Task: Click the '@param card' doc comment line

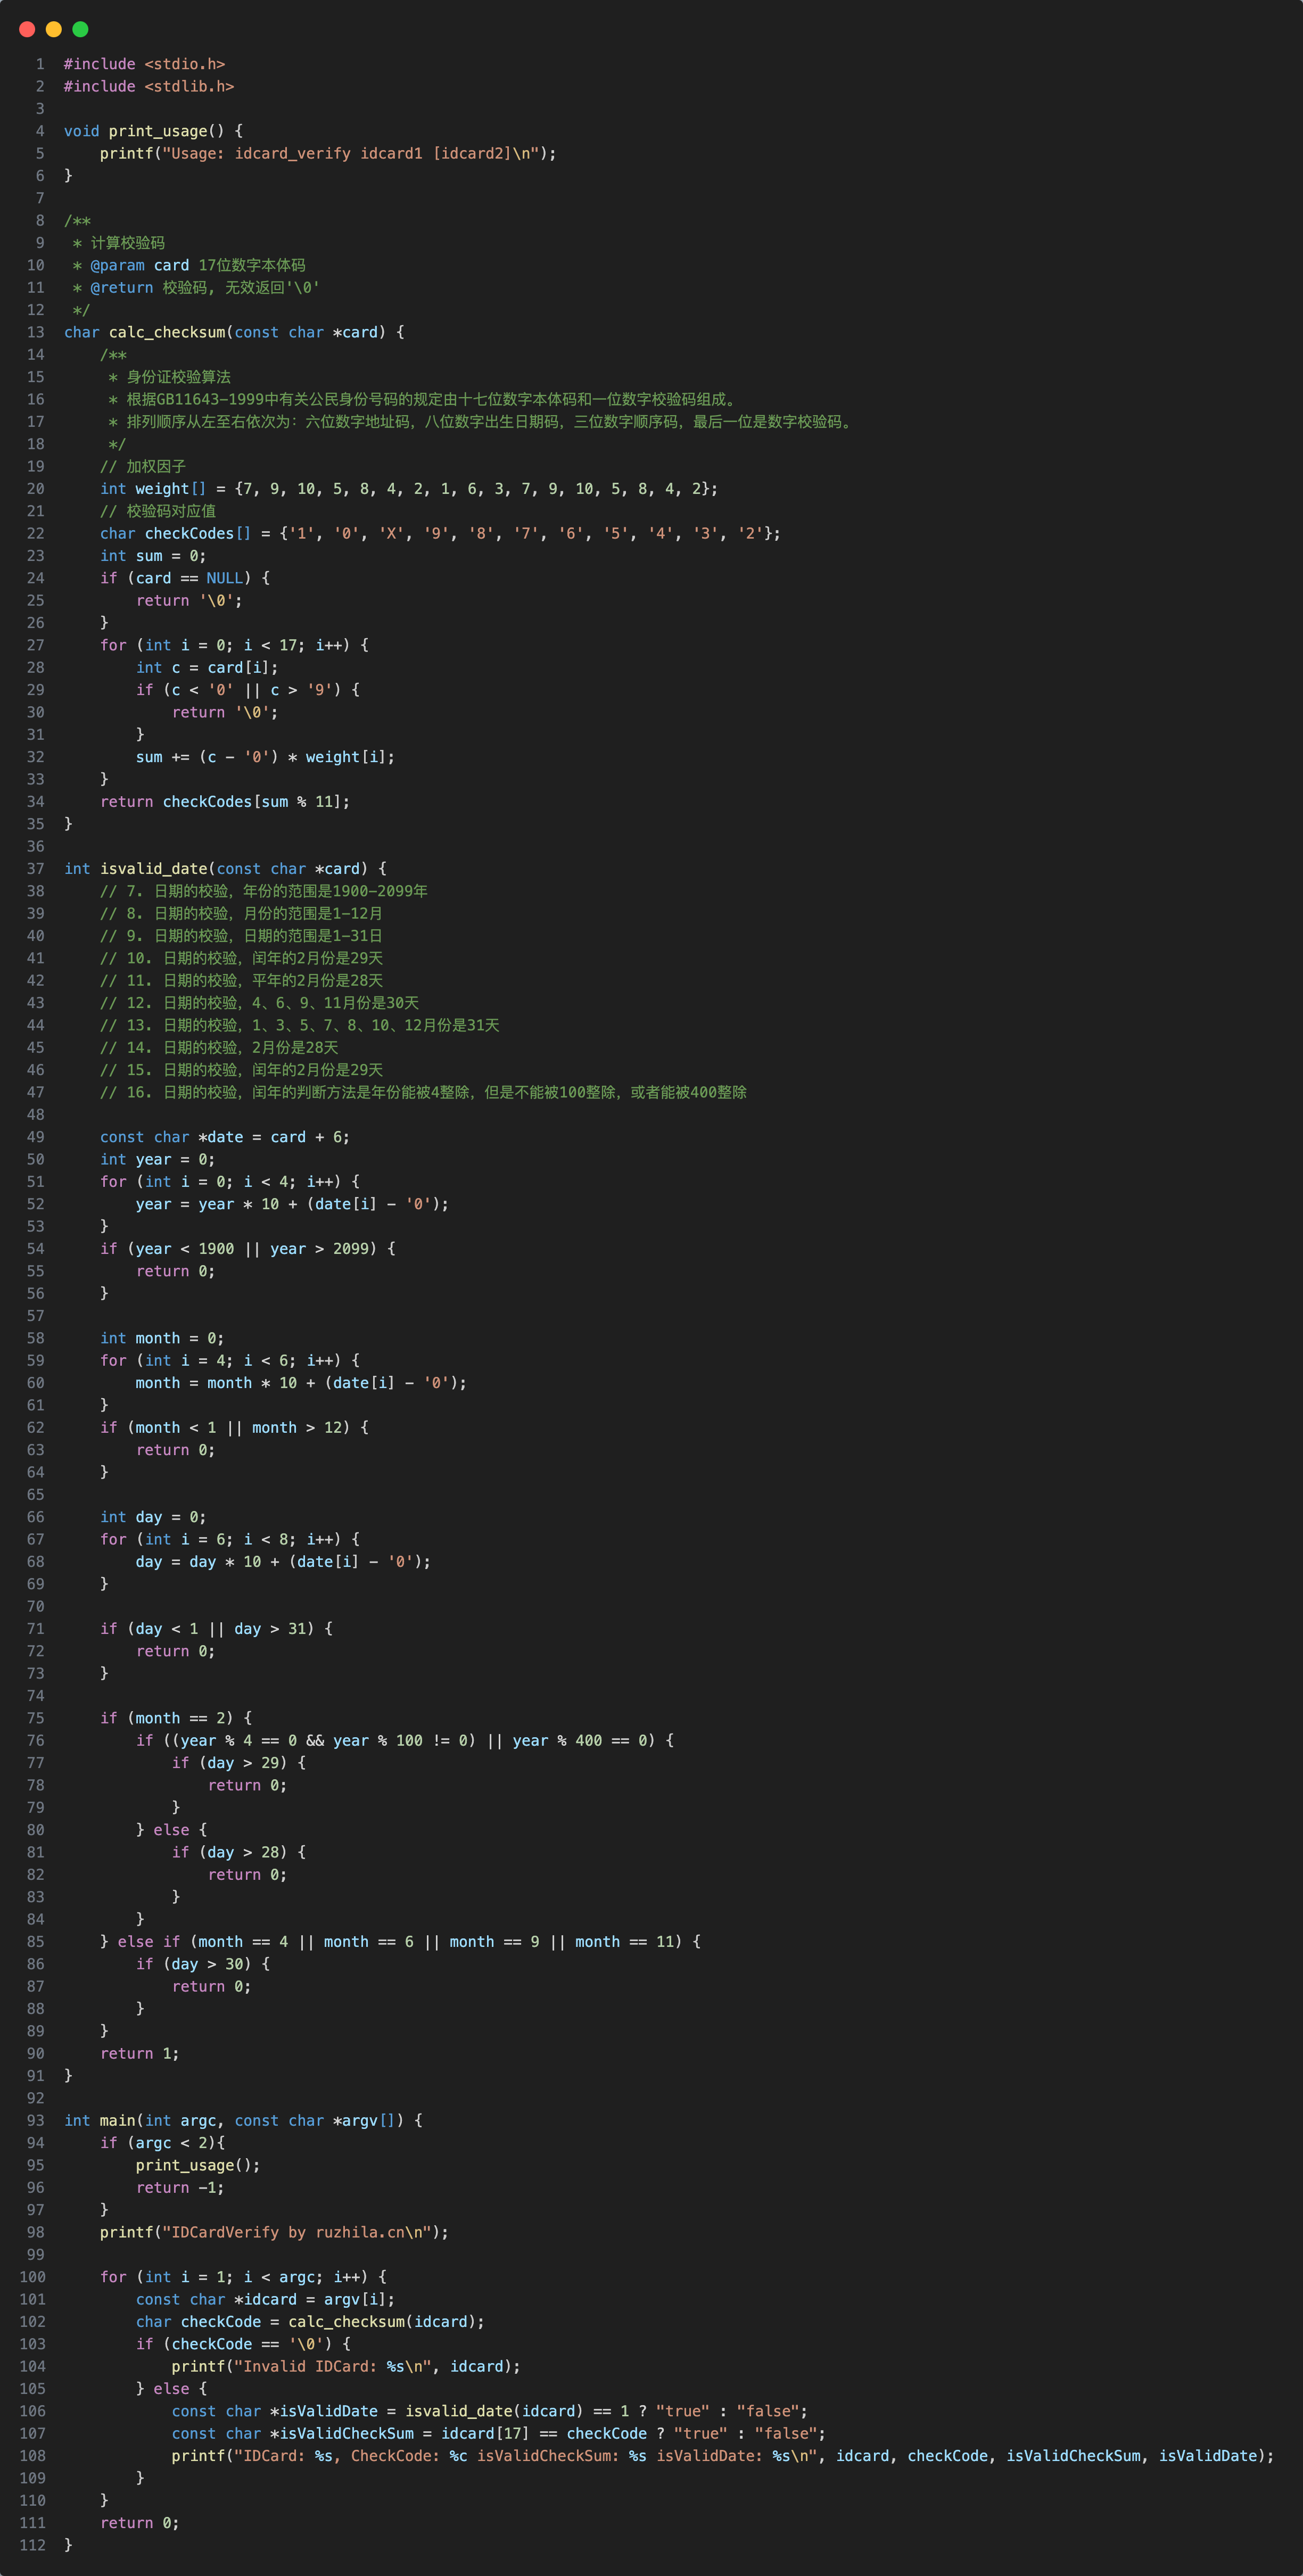Action: click(189, 265)
